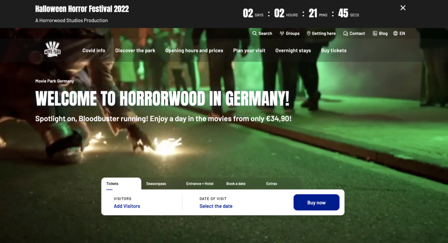Click the Halloween Horror Festival 2022 title
This screenshot has width=448, height=243.
coord(82,9)
